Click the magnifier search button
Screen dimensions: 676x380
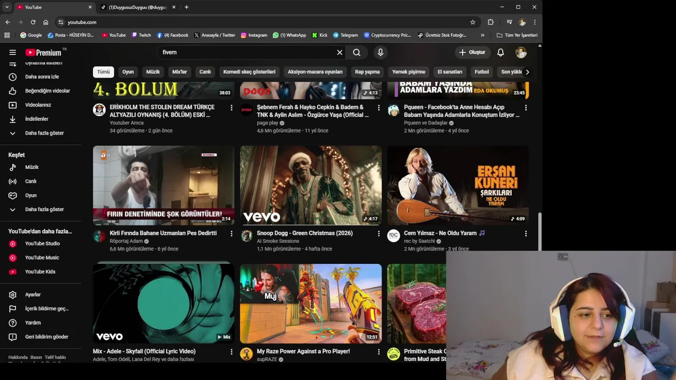point(357,52)
